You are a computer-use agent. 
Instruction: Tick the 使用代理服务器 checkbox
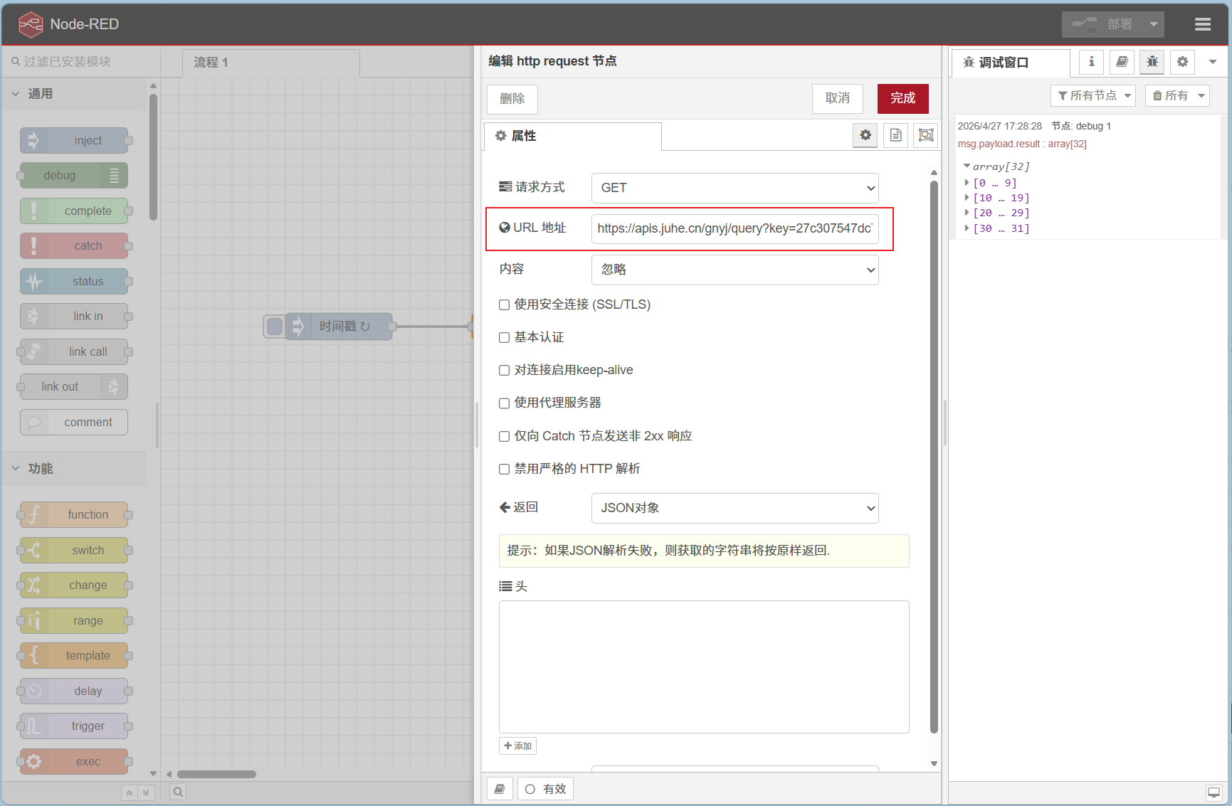(x=504, y=403)
